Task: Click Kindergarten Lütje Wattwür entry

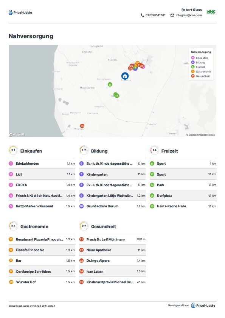Action: pyautogui.click(x=113, y=196)
